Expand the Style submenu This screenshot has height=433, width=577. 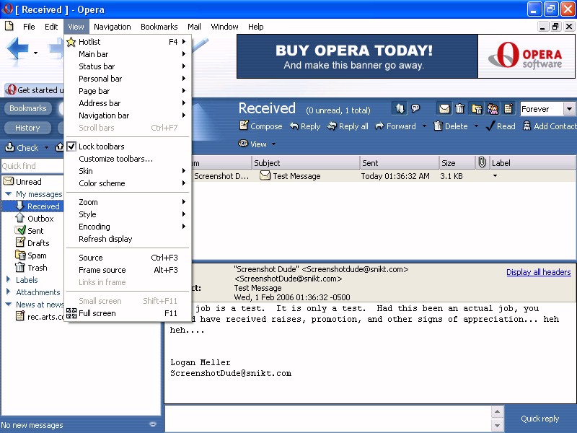[x=128, y=214]
